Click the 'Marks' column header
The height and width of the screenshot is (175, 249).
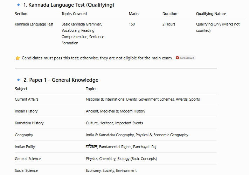point(134,14)
